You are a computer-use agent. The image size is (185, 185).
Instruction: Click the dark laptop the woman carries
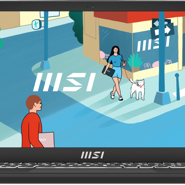click(108, 71)
